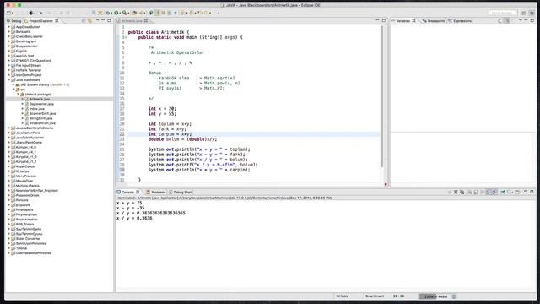The width and height of the screenshot is (540, 304).
Task: Switch to Debug perspective icon
Action: coord(532,13)
